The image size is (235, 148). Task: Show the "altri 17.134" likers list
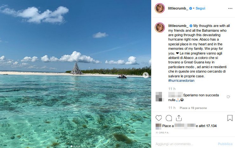pos(208,126)
